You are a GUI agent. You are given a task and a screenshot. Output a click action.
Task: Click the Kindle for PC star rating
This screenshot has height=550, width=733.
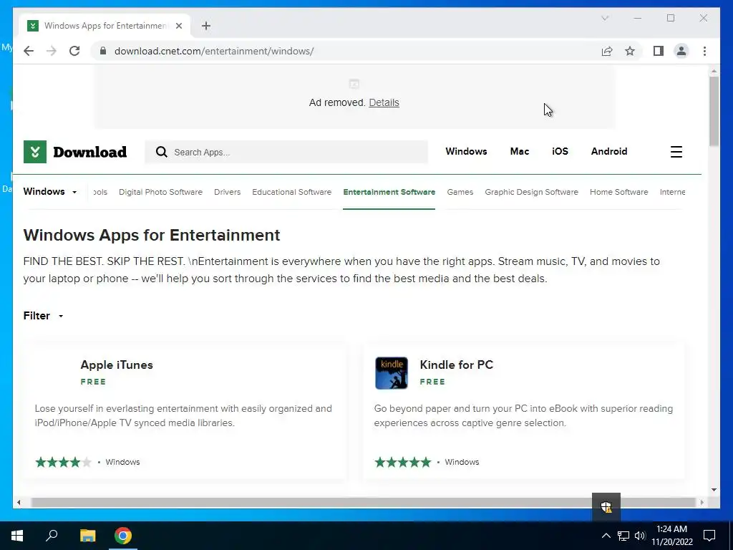click(402, 462)
